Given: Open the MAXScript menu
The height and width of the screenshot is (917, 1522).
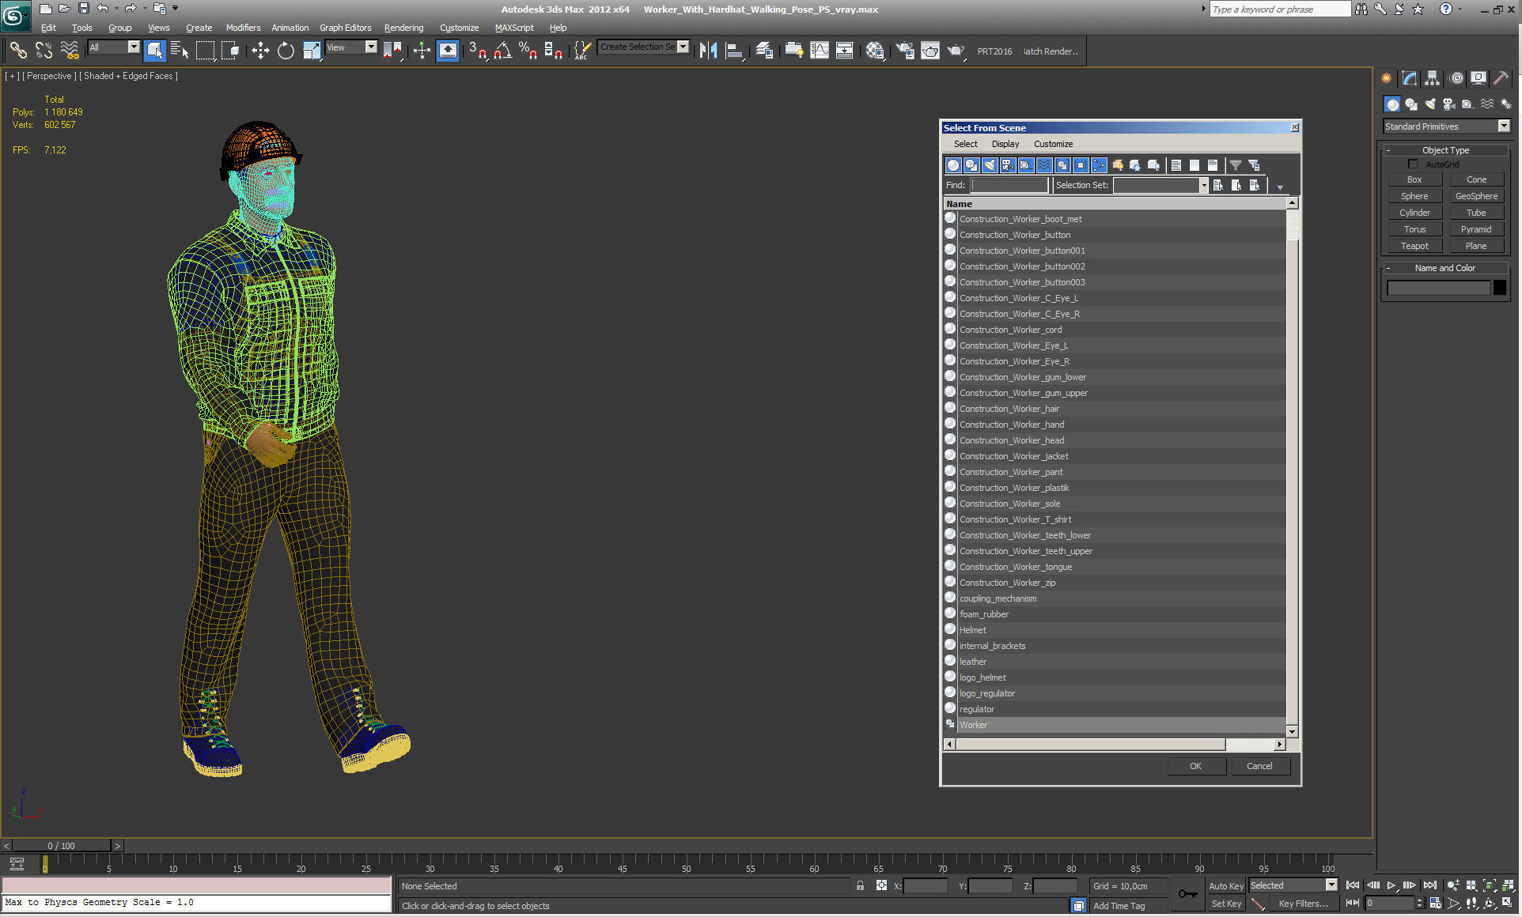Looking at the screenshot, I should tap(514, 28).
